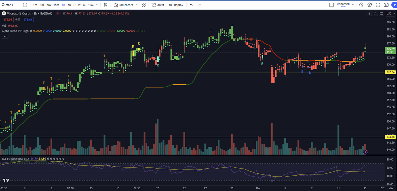Click the blue Publish button

click(394, 5)
